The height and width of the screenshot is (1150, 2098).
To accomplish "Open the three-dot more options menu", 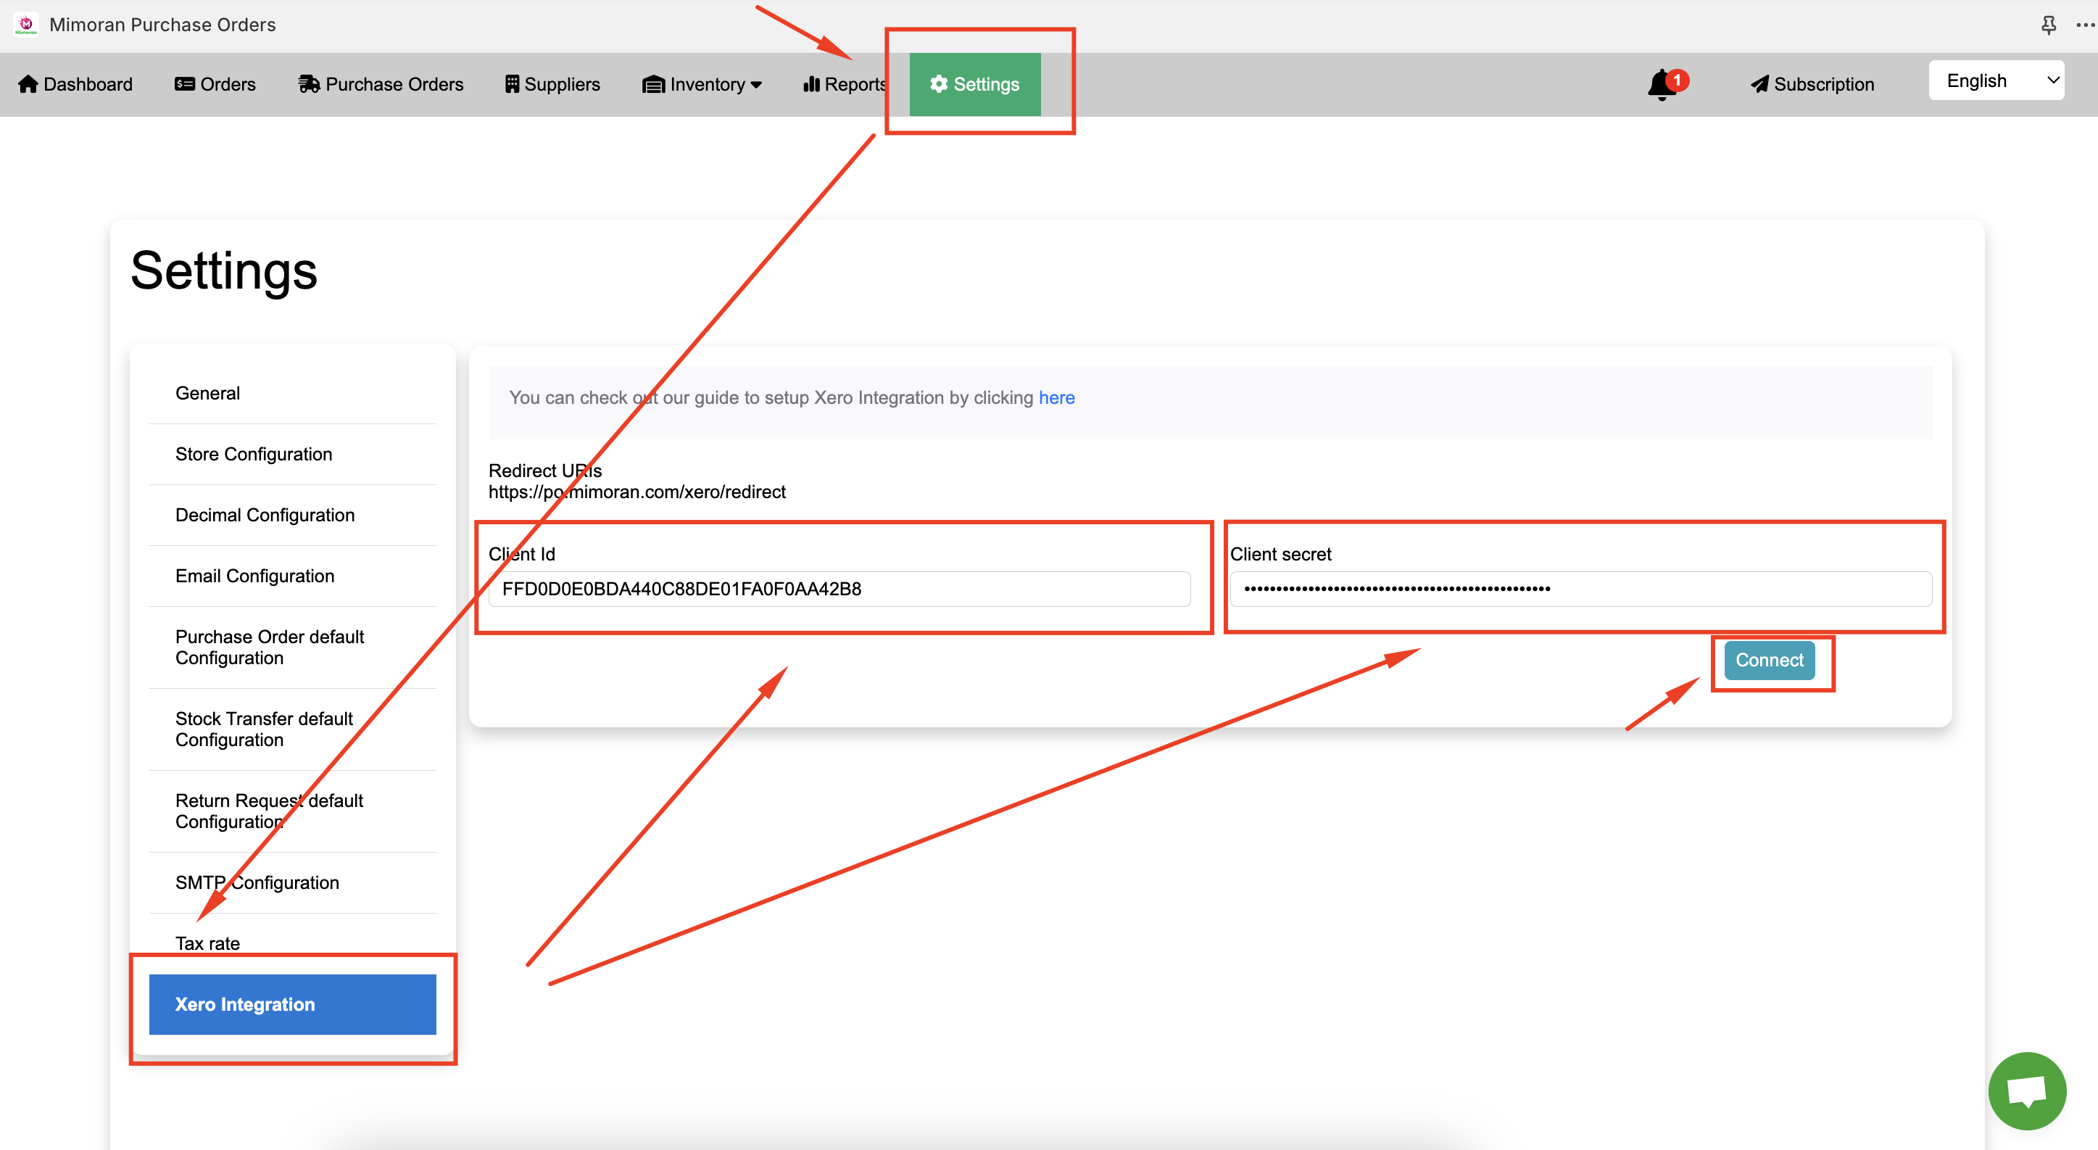I will tap(2086, 25).
